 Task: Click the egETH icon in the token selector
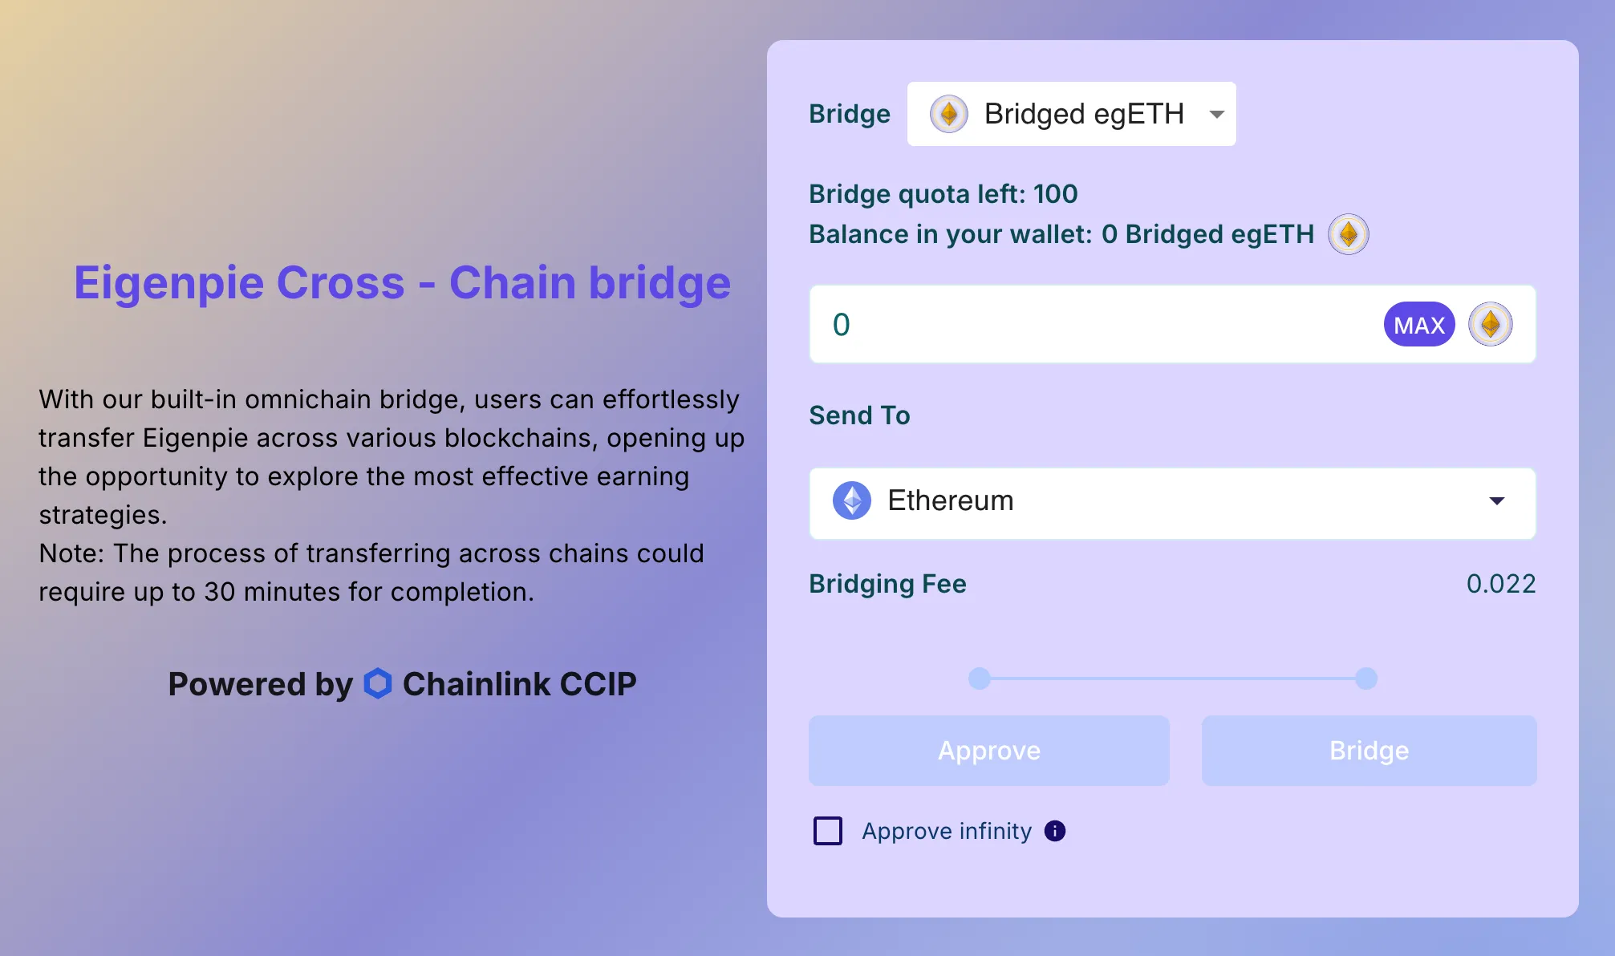click(949, 114)
